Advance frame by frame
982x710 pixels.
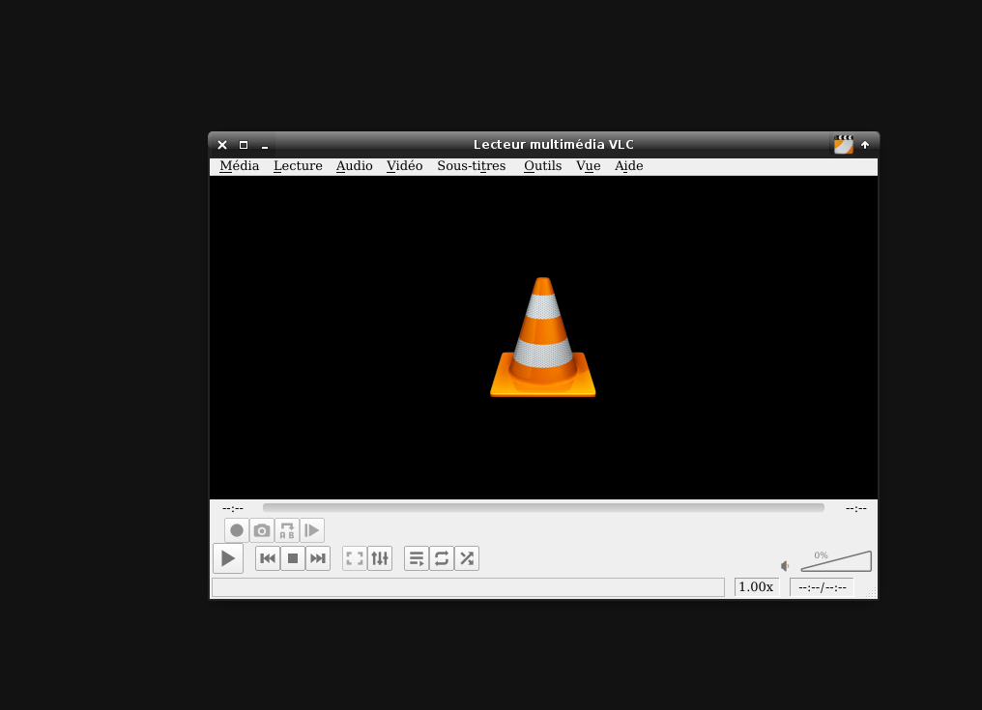click(312, 531)
